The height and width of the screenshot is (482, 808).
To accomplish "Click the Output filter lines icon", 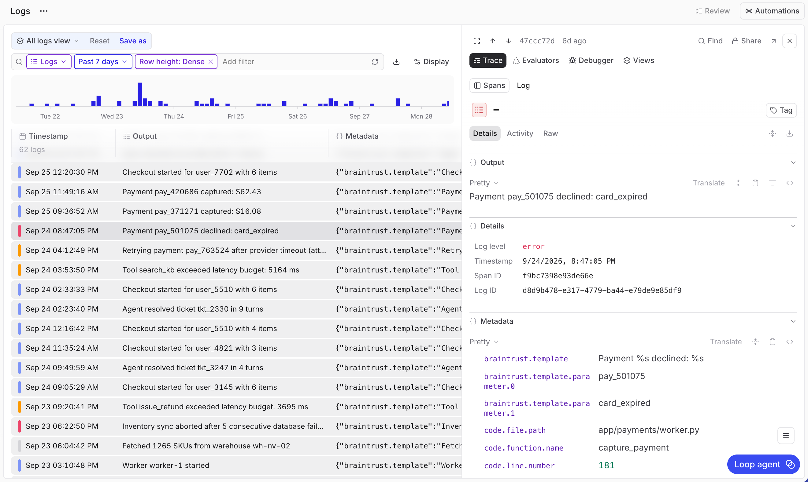I will [772, 183].
